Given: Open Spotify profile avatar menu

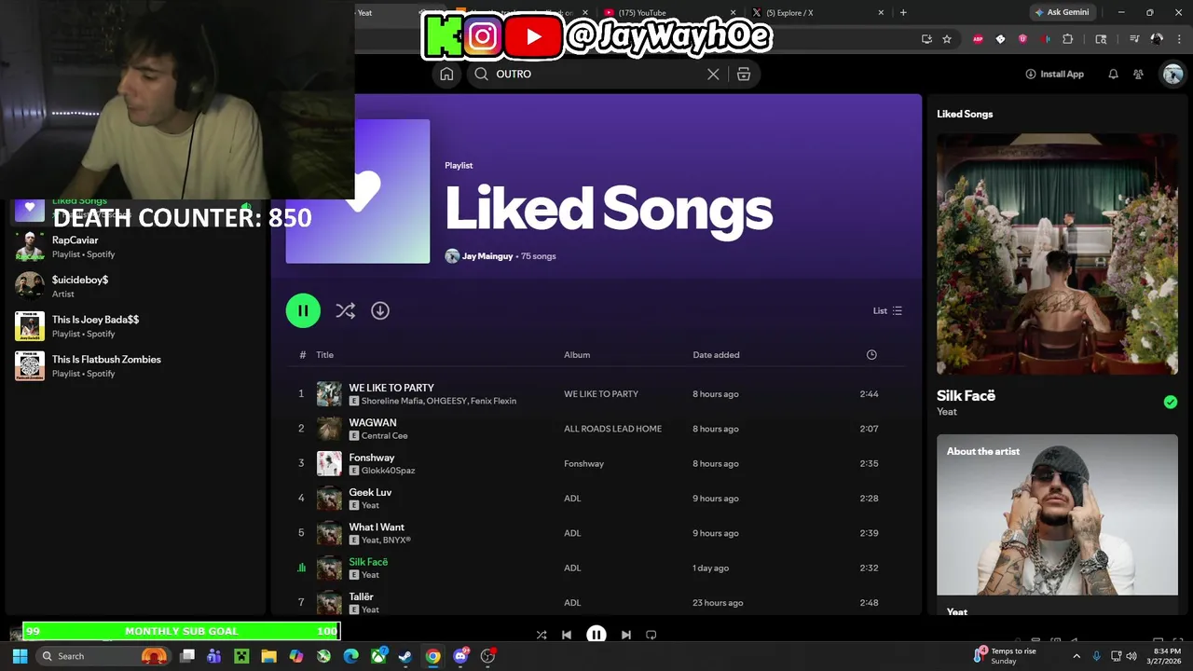Looking at the screenshot, I should (1172, 74).
